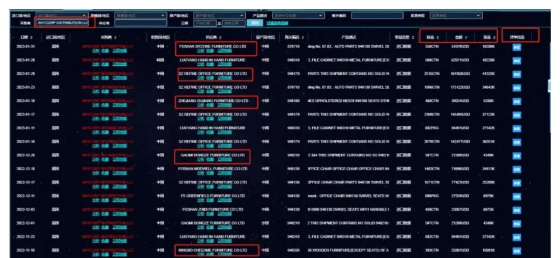Focus the buyer field containing SKYCORP DISTRIBUTION LLC
This screenshot has height=258, width=560.
click(x=62, y=23)
